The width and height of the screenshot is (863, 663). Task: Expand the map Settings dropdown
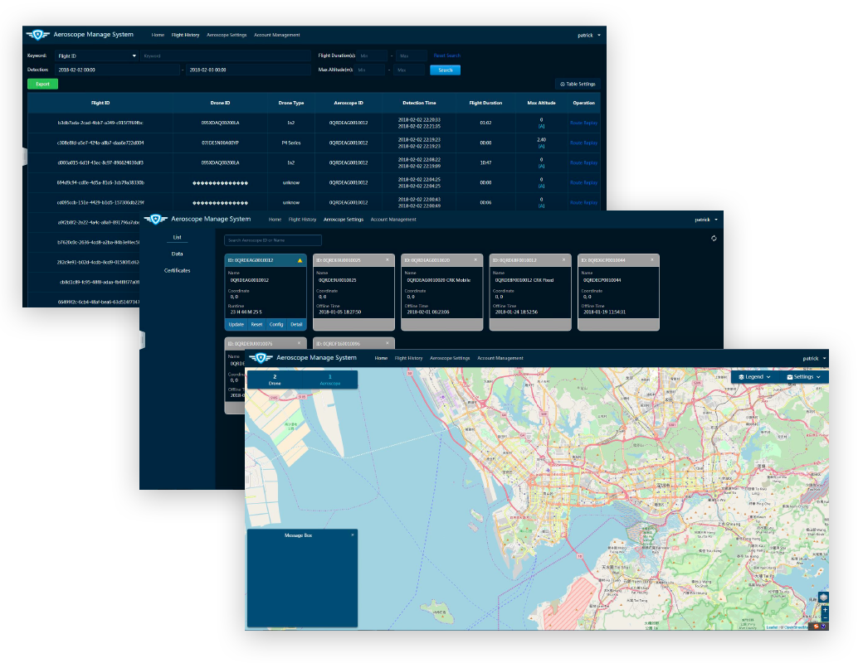(803, 377)
